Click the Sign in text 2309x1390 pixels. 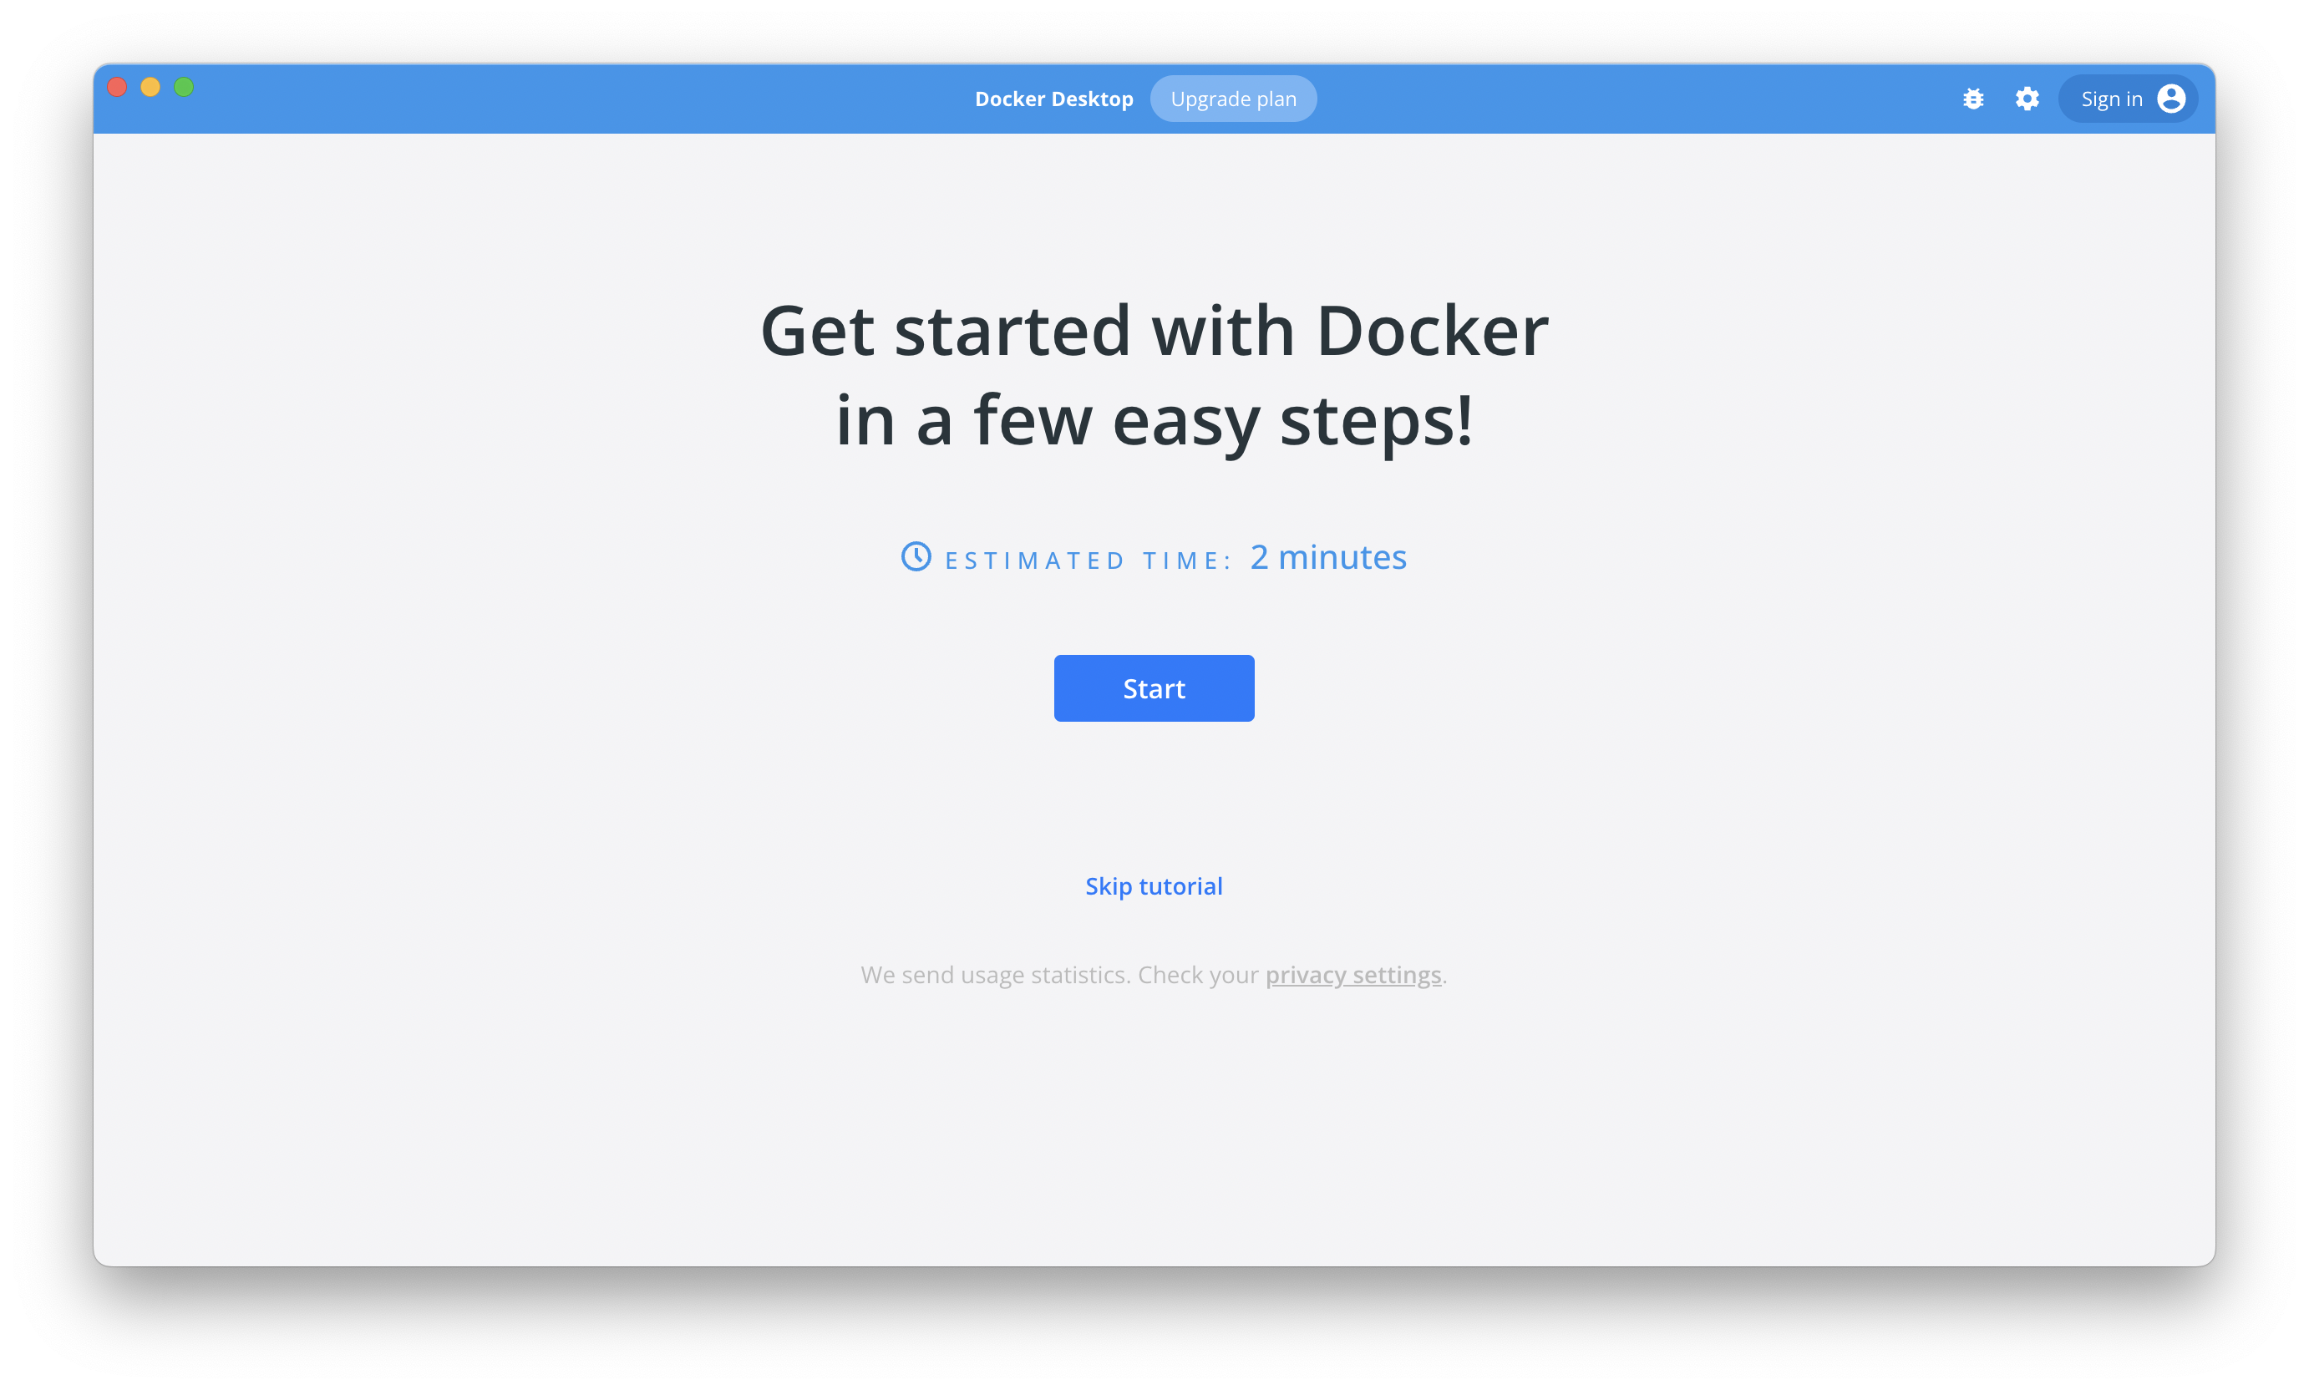pyautogui.click(x=2111, y=99)
